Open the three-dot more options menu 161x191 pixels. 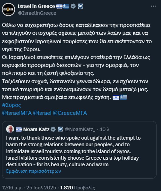click(x=153, y=6)
